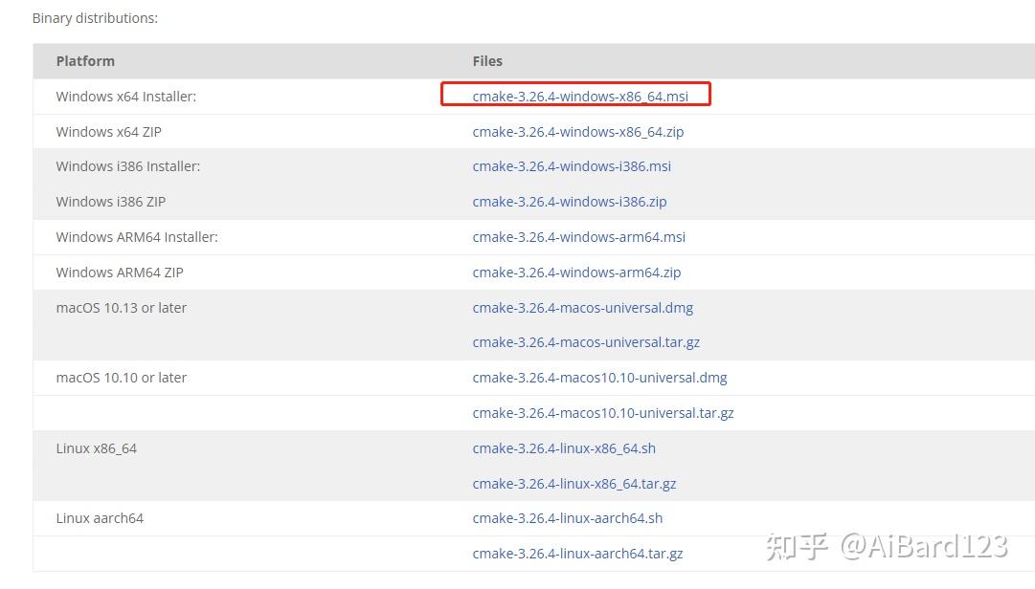The image size is (1035, 589).
Task: Select the 'Windows x64 ZIP' label
Action: [x=109, y=132]
